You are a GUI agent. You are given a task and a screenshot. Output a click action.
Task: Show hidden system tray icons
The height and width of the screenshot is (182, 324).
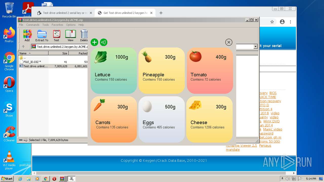(282, 179)
